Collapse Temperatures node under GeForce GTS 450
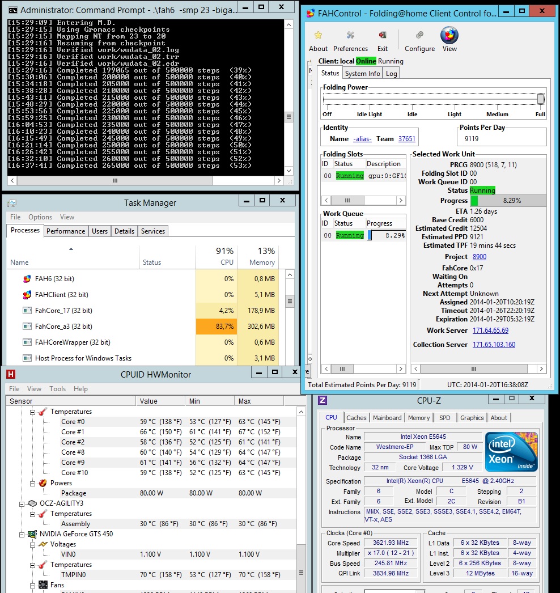 pyautogui.click(x=32, y=565)
